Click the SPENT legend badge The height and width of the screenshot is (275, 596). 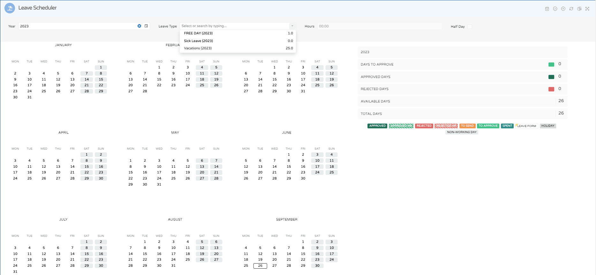(x=507, y=126)
